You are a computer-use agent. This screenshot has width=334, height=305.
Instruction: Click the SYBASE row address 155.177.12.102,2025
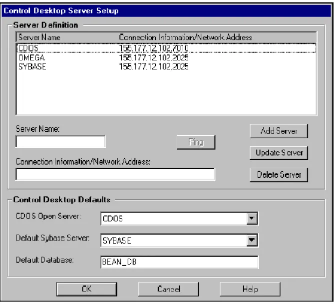point(154,67)
